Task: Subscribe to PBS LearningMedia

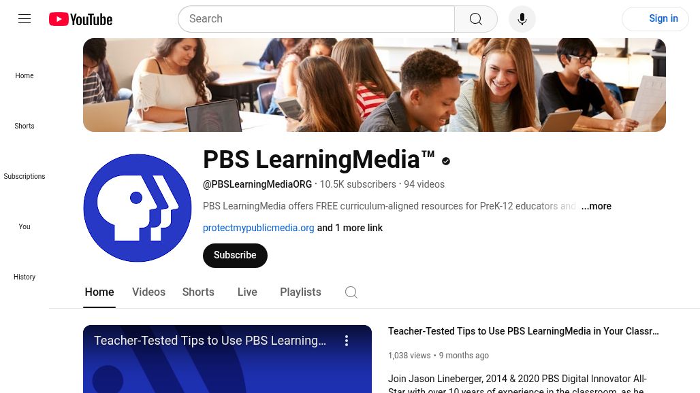Action: [x=236, y=256]
